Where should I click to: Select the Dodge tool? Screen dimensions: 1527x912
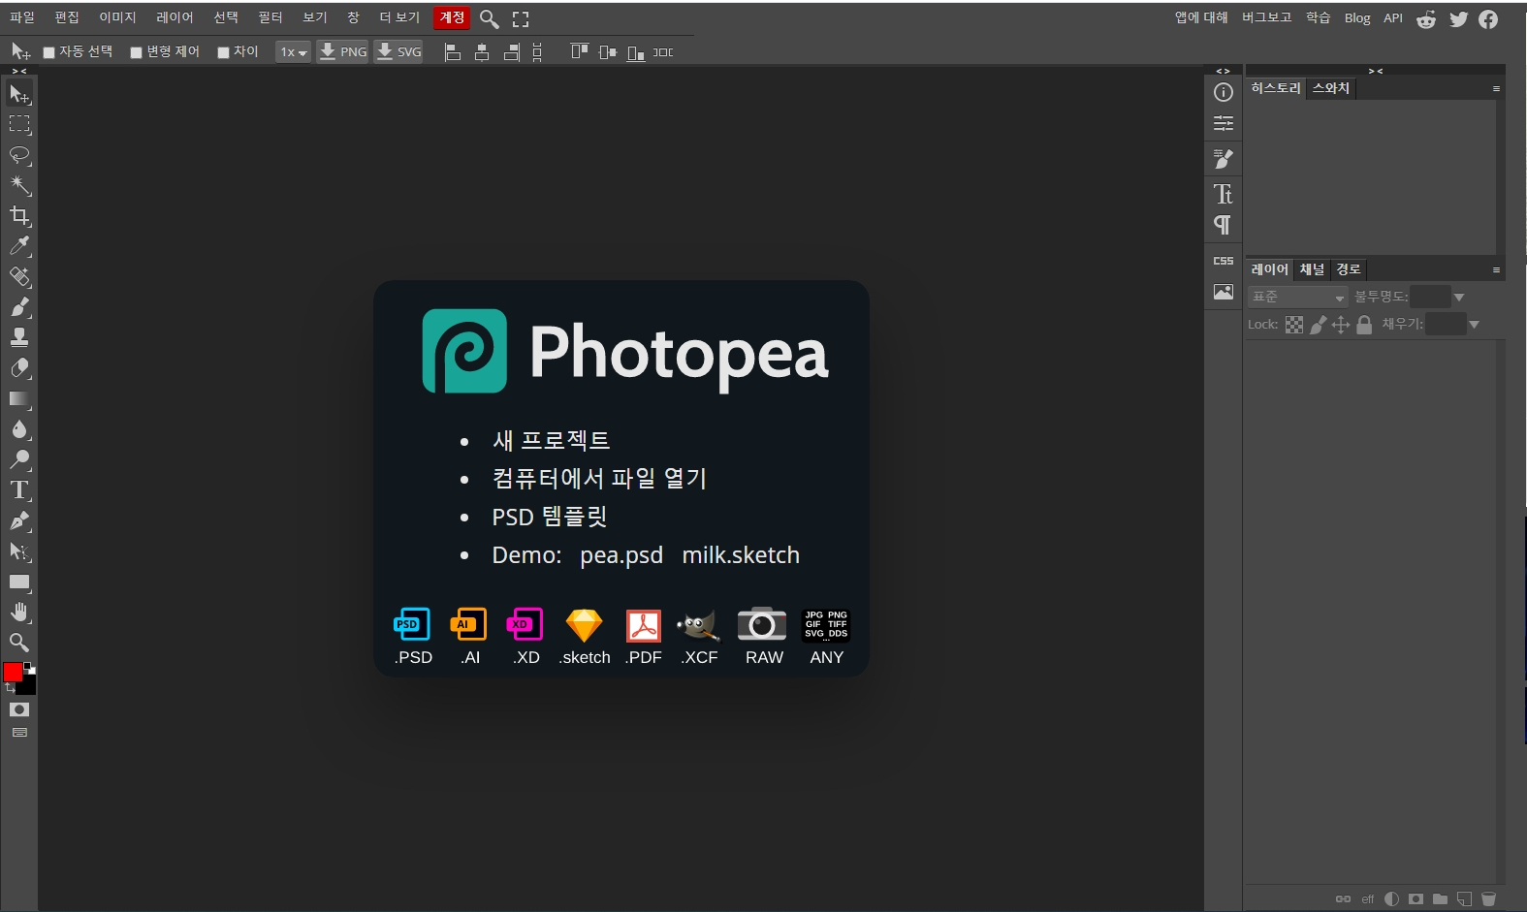(19, 459)
